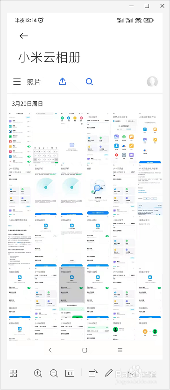Viewport: 170px width, 390px height.
Task: Close the image viewer window
Action: coord(163,6)
